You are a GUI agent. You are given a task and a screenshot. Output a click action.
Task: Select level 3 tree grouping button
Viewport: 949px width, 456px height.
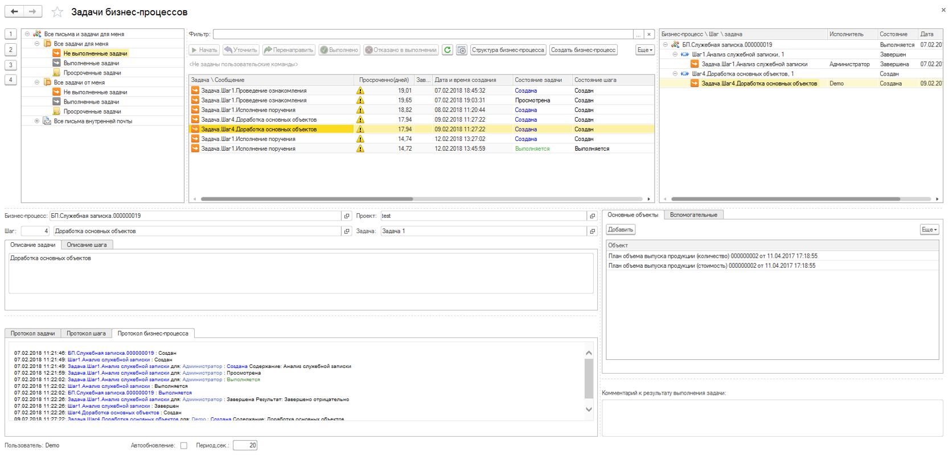coord(10,65)
